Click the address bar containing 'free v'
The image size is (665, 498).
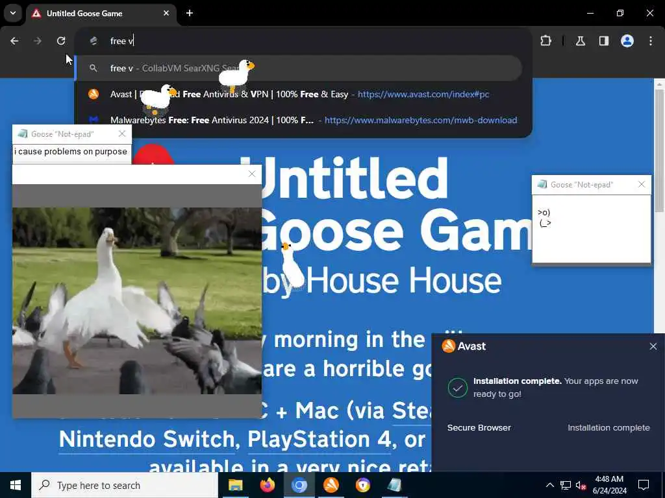303,41
